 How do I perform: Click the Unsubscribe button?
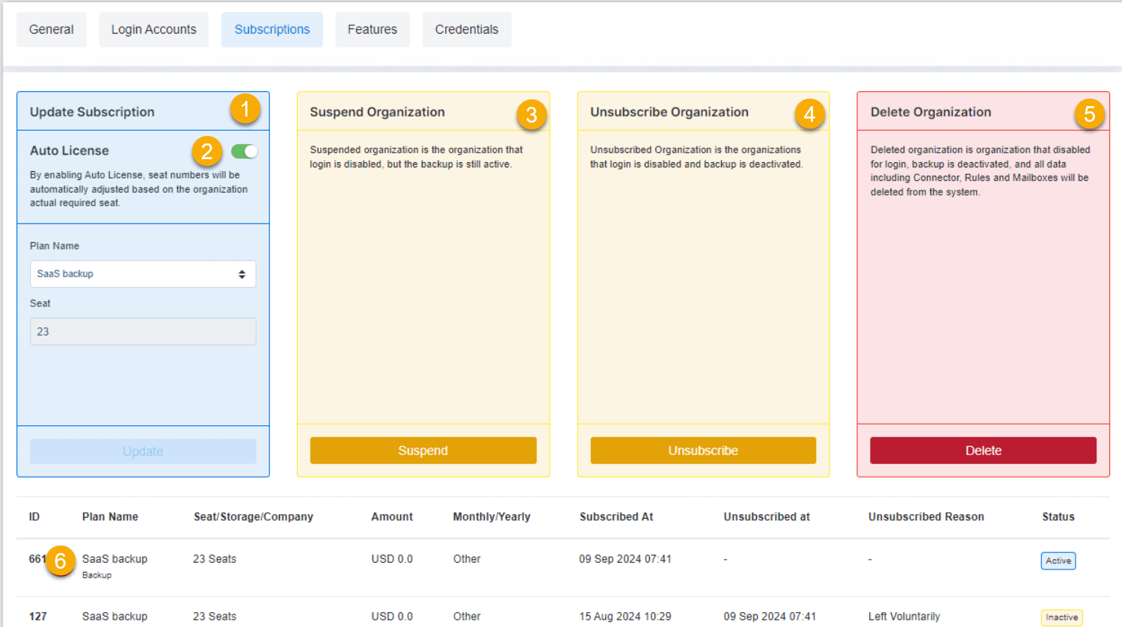click(702, 451)
